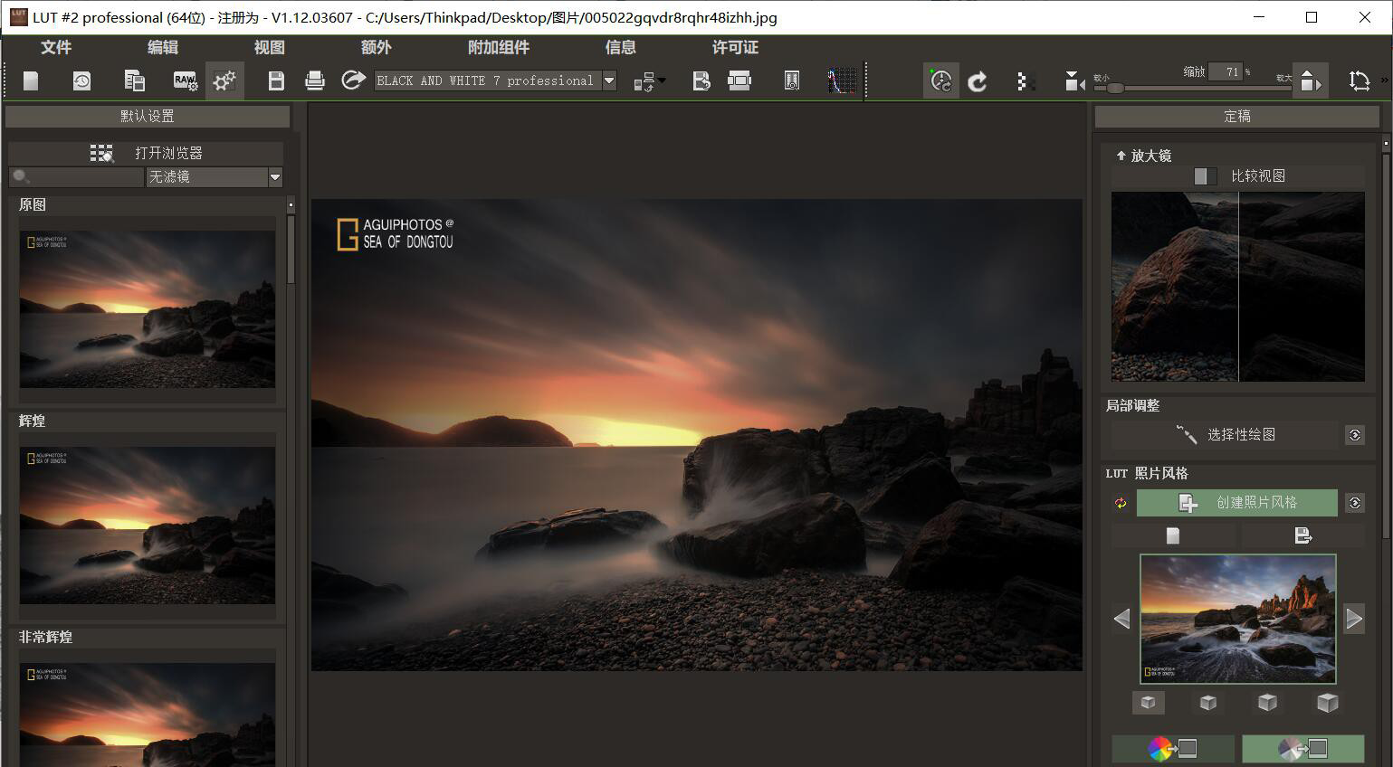This screenshot has width=1393, height=767.
Task: Open the 信息 menu
Action: (x=620, y=47)
